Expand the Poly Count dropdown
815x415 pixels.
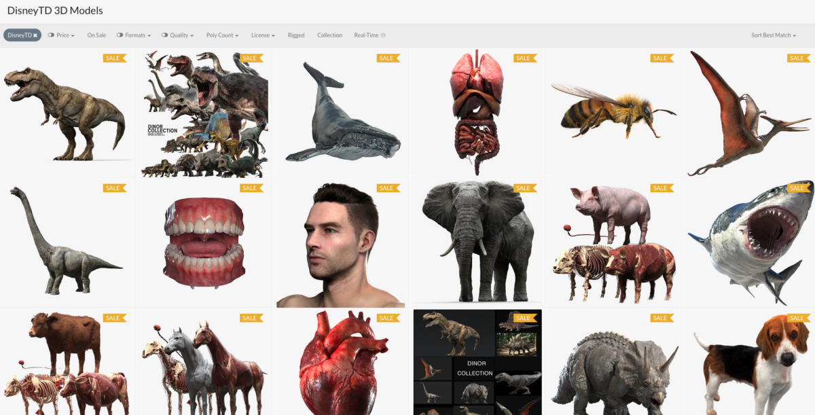[223, 35]
